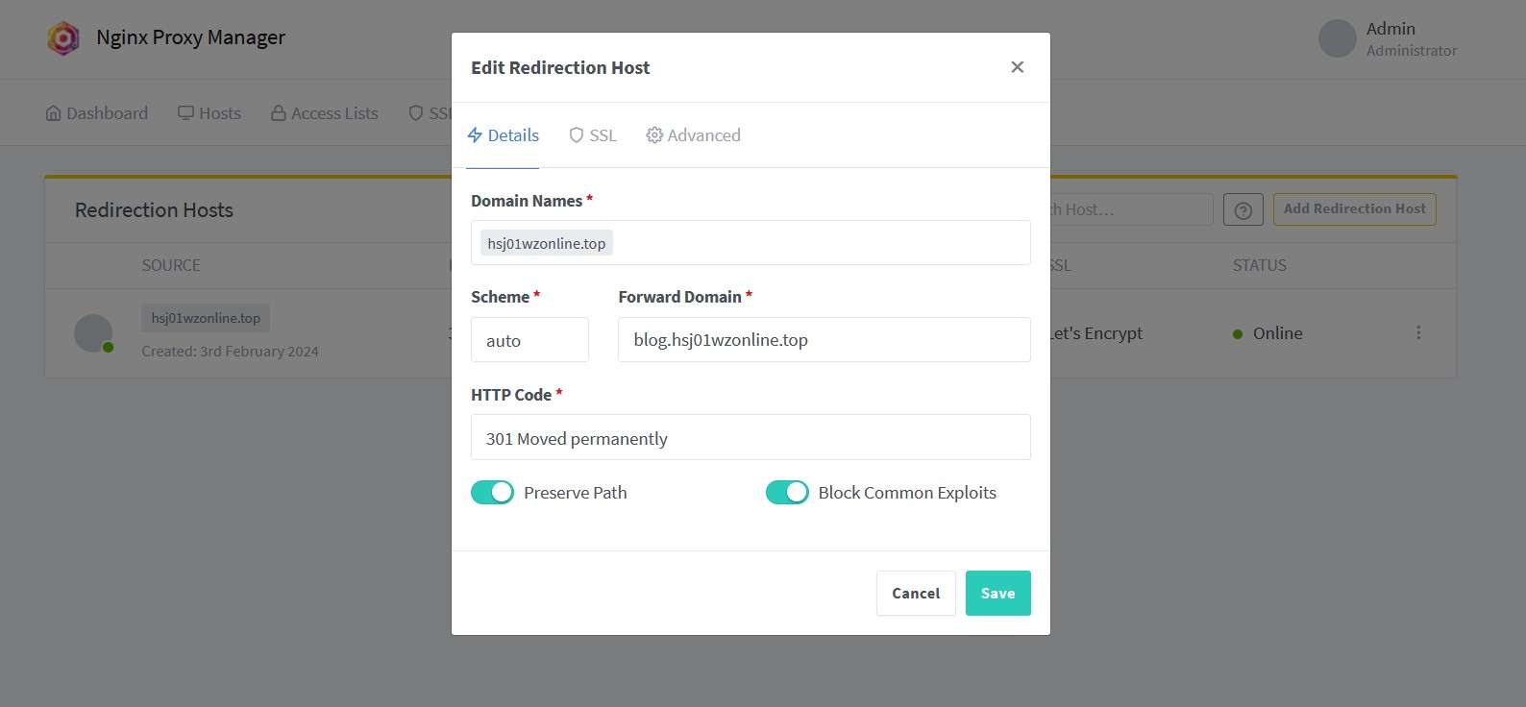Click the Add Redirection Host button

click(x=1355, y=209)
